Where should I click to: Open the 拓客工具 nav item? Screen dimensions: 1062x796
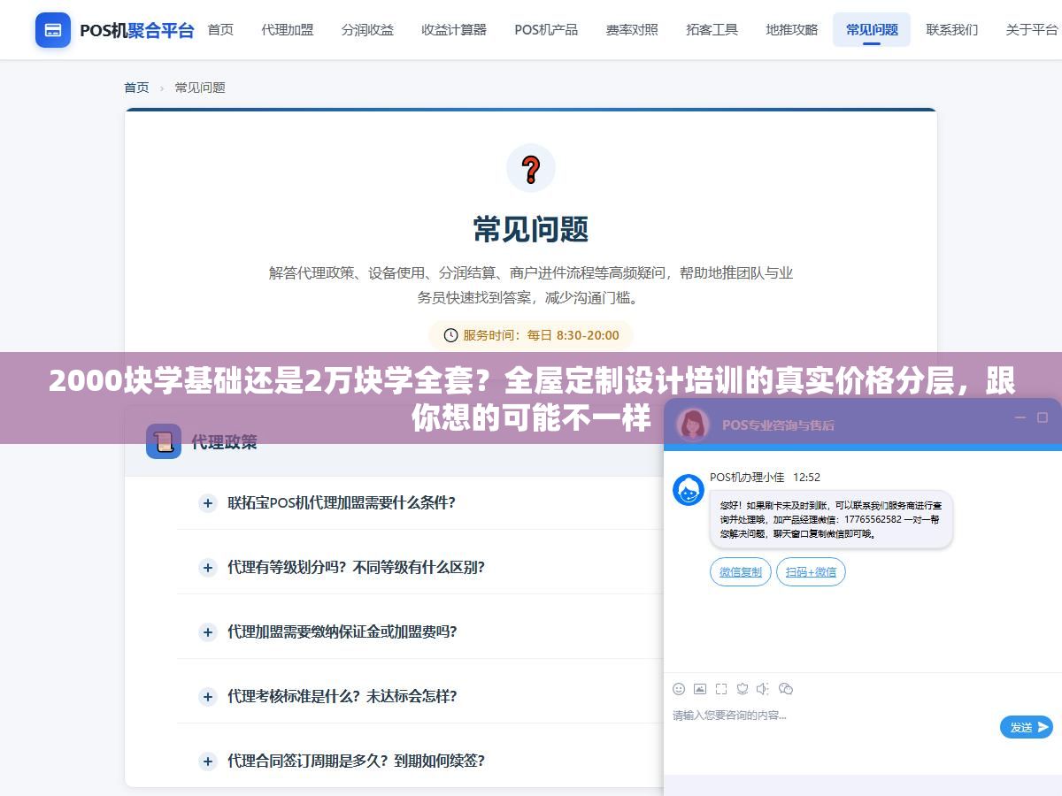pyautogui.click(x=712, y=30)
